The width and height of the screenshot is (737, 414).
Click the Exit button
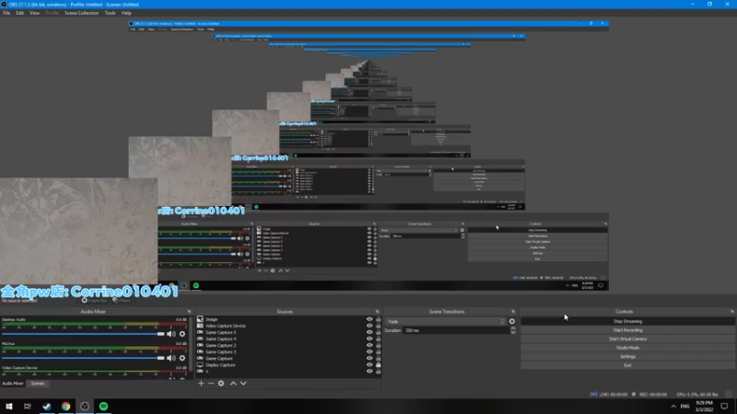627,365
